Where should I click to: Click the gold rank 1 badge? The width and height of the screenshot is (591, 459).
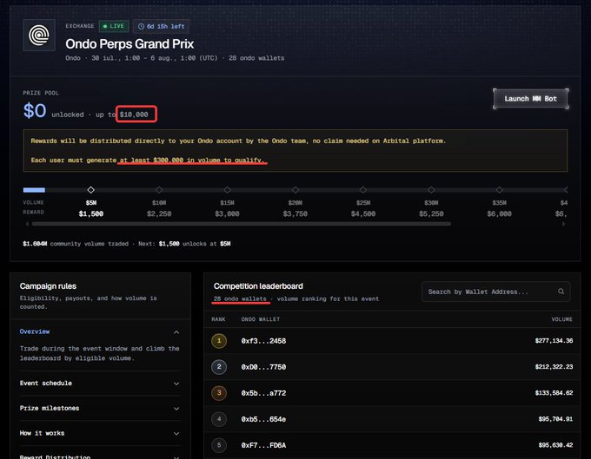tap(219, 341)
